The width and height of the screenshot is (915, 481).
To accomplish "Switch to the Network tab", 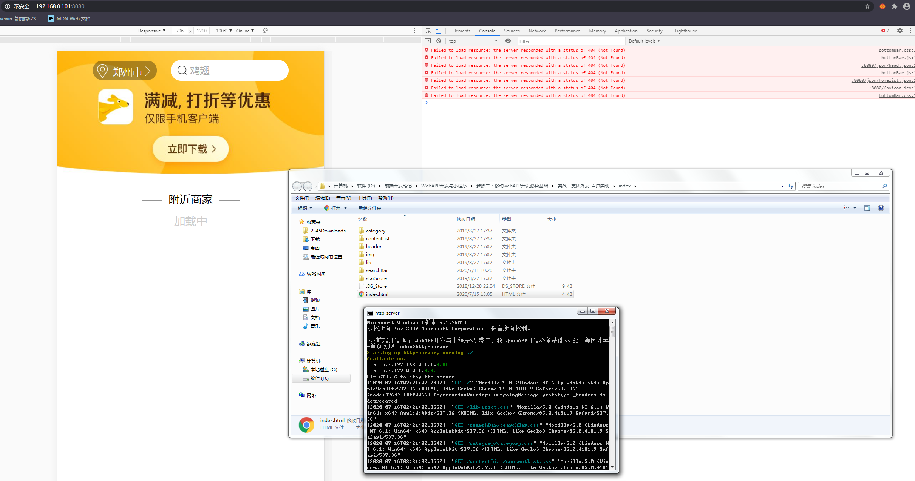I will tap(537, 31).
